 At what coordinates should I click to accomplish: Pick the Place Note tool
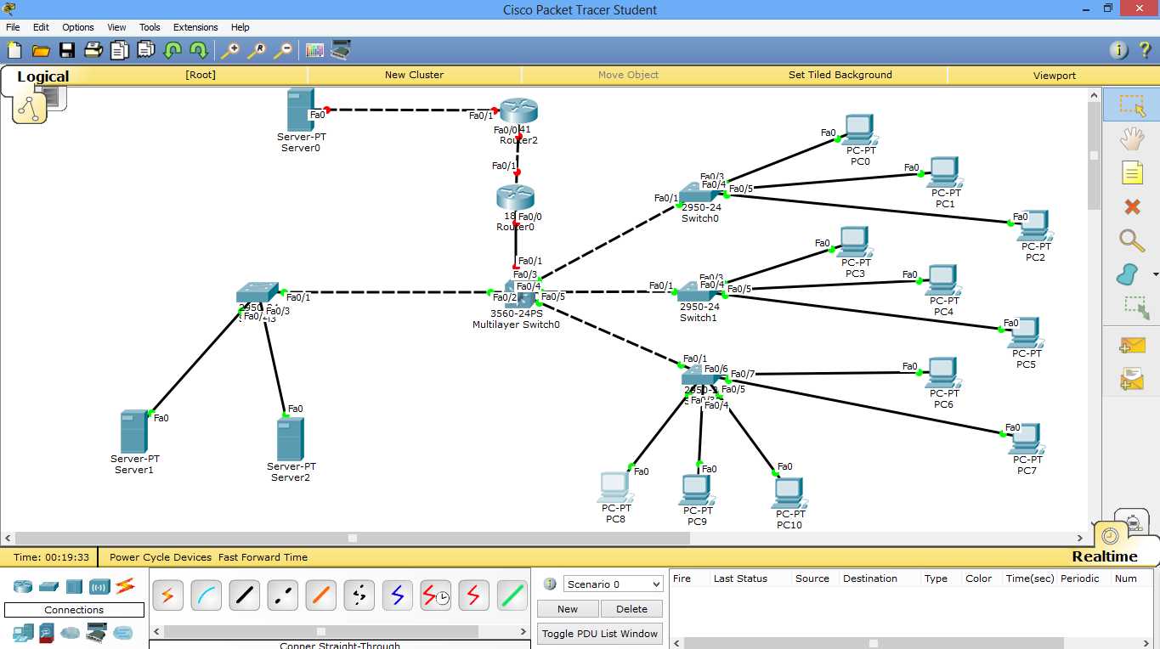[1131, 173]
